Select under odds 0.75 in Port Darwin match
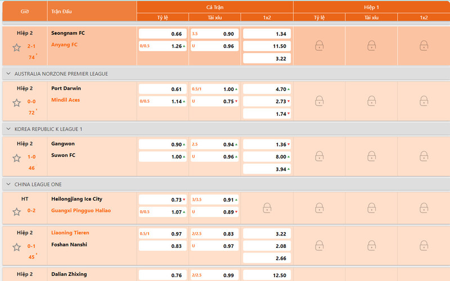This screenshot has height=281, width=450. click(215, 102)
